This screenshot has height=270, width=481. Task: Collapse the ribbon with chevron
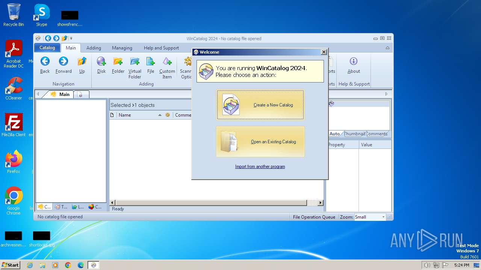387,48
